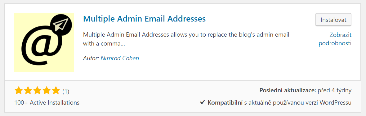Click the 100+ Active Installations text

click(x=47, y=102)
